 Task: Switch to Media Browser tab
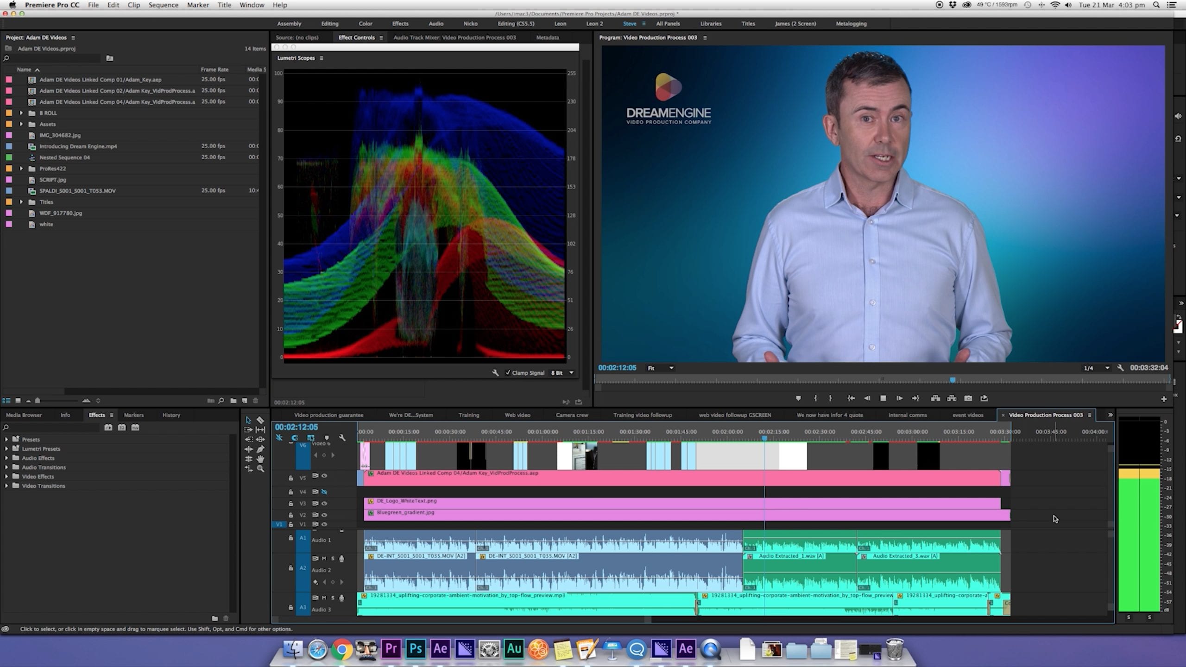tap(24, 415)
